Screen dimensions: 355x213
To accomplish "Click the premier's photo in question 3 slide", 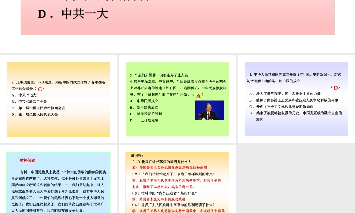I will point(209,110).
